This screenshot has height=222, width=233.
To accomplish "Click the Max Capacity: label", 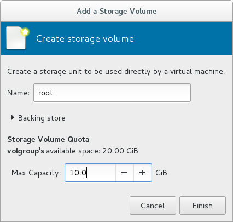I will coord(36,173).
